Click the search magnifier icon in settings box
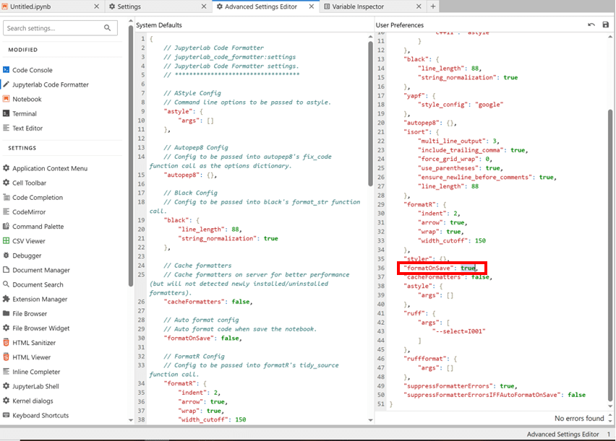 (x=108, y=28)
